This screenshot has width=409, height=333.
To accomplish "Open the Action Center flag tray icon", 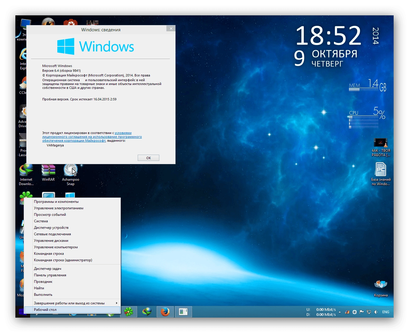I will click(362, 312).
